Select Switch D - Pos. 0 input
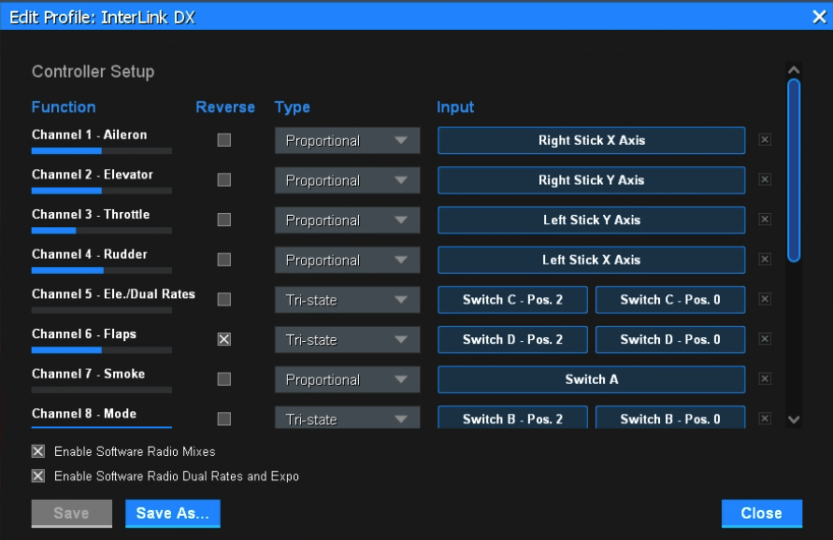This screenshot has width=833, height=540. pyautogui.click(x=670, y=339)
